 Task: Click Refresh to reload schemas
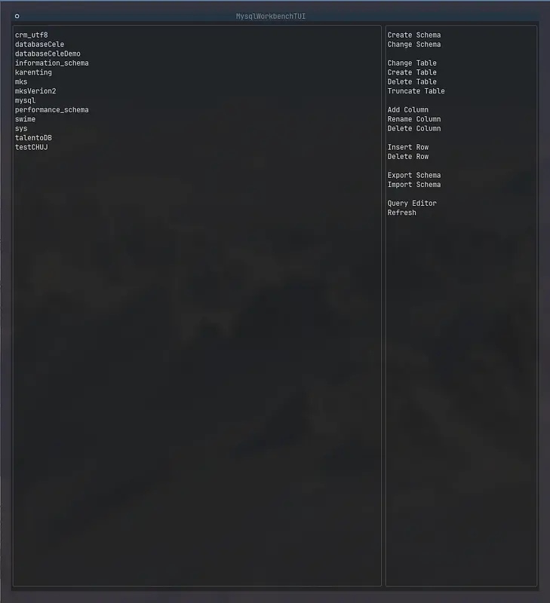click(x=401, y=213)
